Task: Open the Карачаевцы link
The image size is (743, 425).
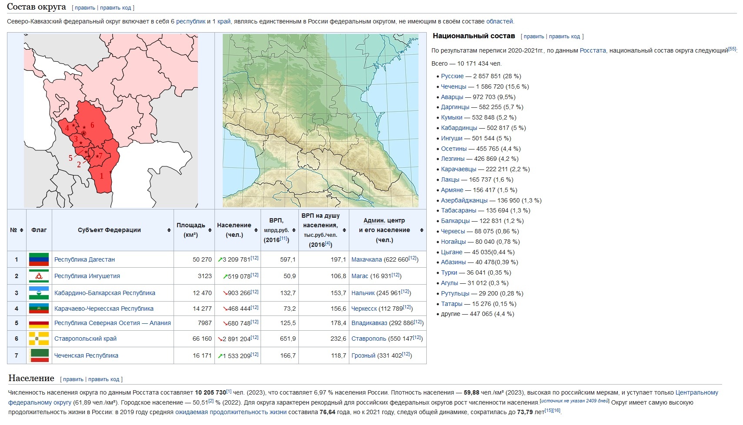Action: (459, 169)
